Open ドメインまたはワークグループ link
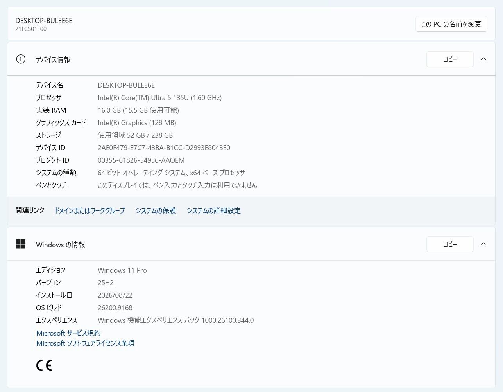Screen dimensions: 503x392 tap(90, 210)
